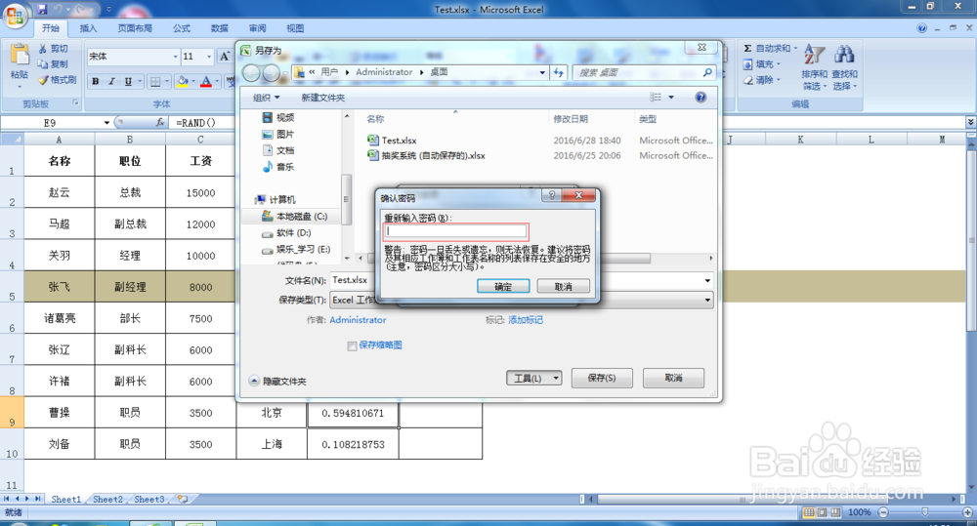Click the Save icon in quick access toolbar
The image size is (977, 526).
coord(42,10)
